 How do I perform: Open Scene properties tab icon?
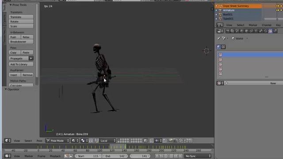click(x=237, y=31)
